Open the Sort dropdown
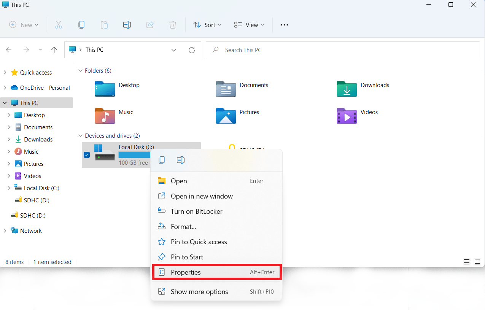The height and width of the screenshot is (310, 485). (207, 25)
